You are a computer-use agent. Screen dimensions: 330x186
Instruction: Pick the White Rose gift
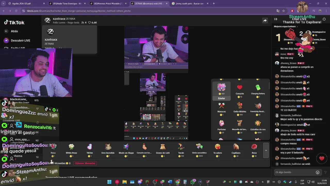[x=71, y=150]
